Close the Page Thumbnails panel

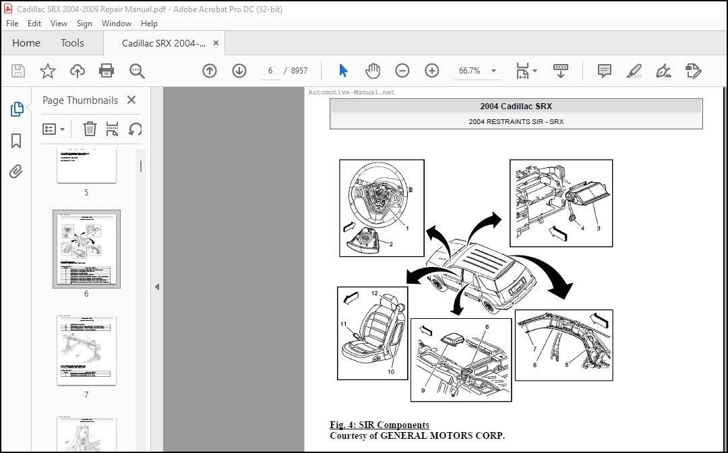131,100
